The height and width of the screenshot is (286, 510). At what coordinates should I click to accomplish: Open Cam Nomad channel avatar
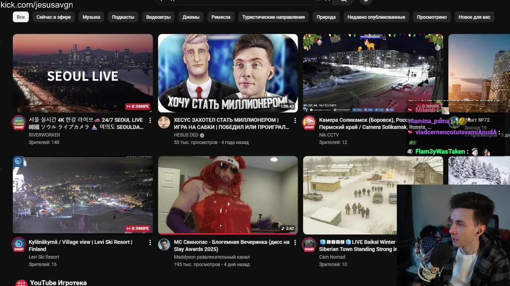[x=309, y=245]
